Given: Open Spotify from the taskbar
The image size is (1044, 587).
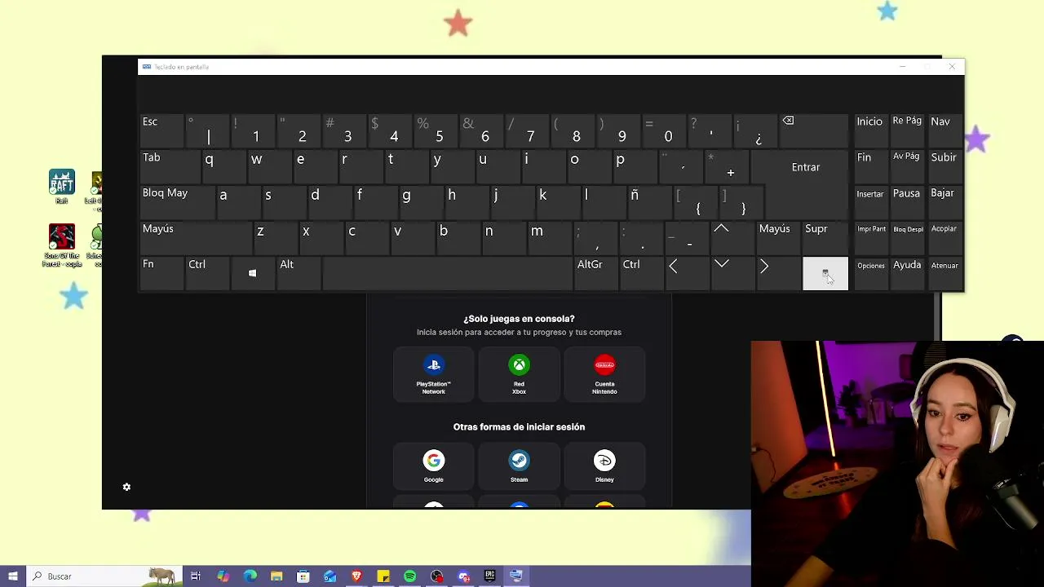Looking at the screenshot, I should [x=410, y=576].
